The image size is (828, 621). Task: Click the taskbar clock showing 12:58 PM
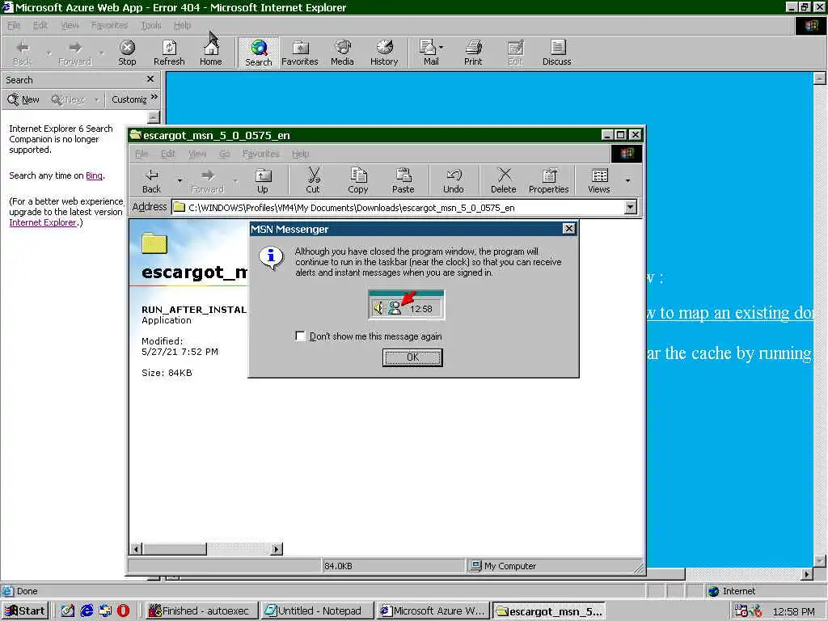tap(793, 611)
